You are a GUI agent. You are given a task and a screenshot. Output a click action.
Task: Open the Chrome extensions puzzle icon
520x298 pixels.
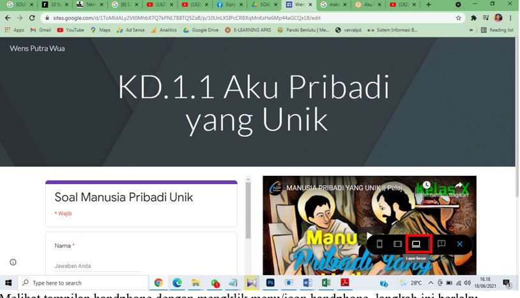click(473, 18)
